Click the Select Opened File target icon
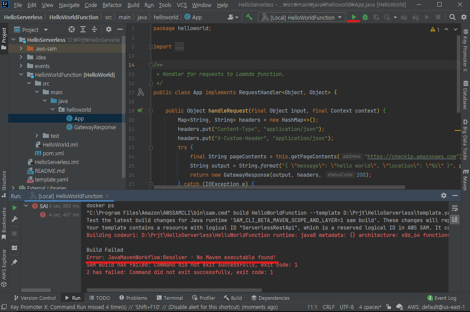The image size is (470, 312). 71,29
